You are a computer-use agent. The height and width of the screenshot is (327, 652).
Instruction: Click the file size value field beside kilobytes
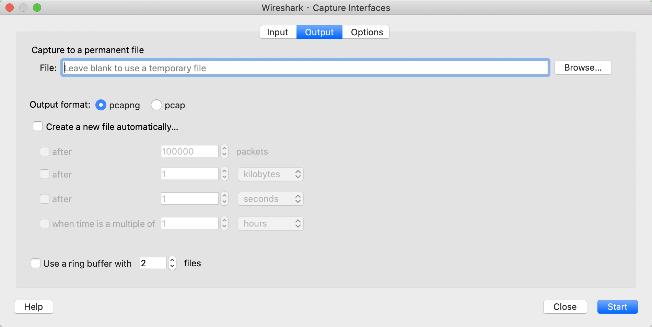[x=190, y=174]
